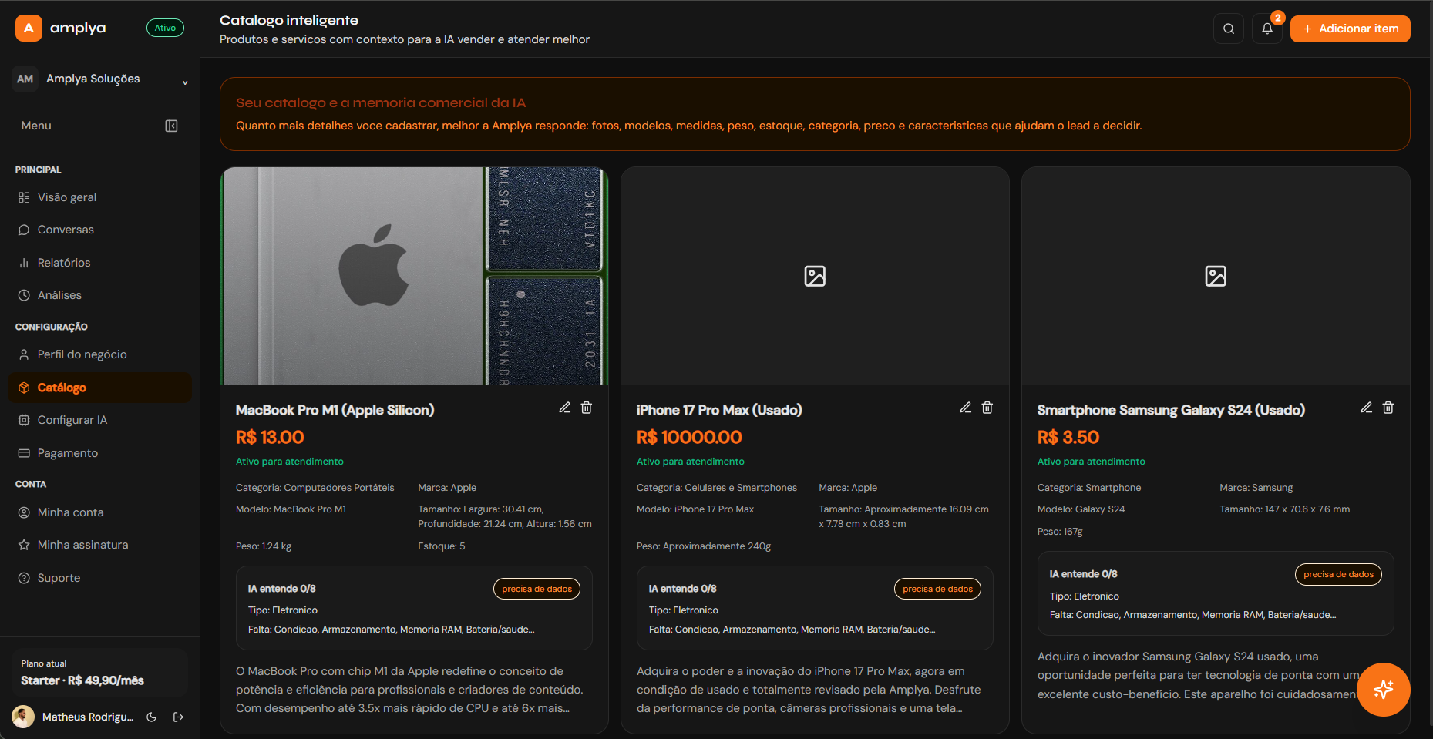View Minha assinatura
Viewport: 1433px width, 739px height.
point(99,545)
